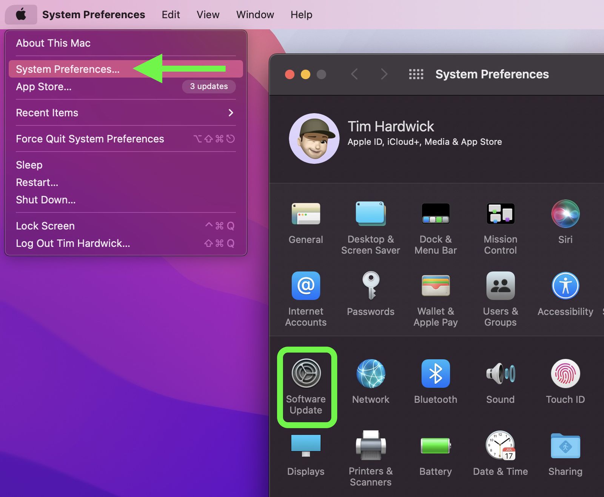The height and width of the screenshot is (497, 604).
Task: Minimize the System Preferences window
Action: pos(305,74)
